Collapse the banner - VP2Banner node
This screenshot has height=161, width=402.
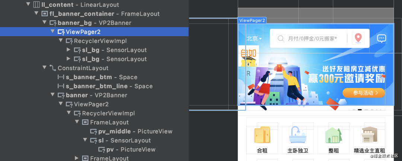point(53,95)
